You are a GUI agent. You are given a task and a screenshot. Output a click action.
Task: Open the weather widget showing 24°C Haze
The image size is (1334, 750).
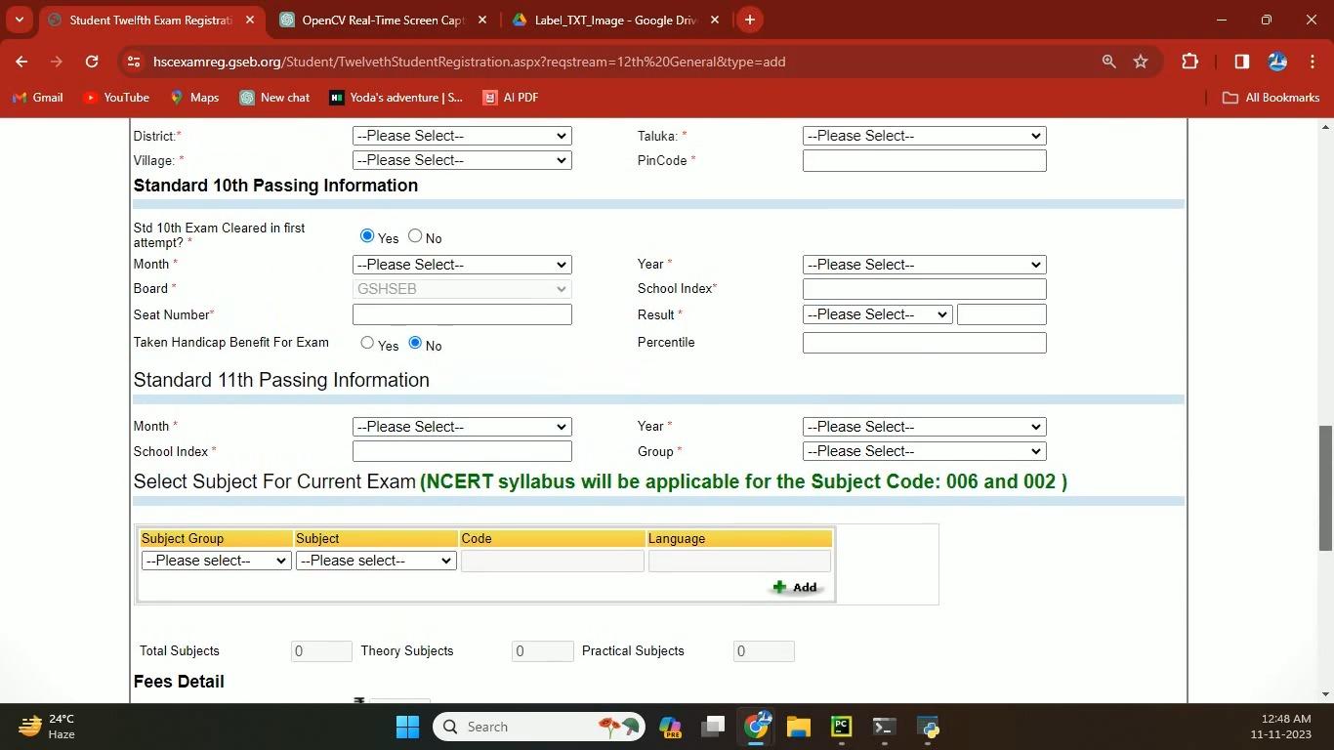point(47,727)
